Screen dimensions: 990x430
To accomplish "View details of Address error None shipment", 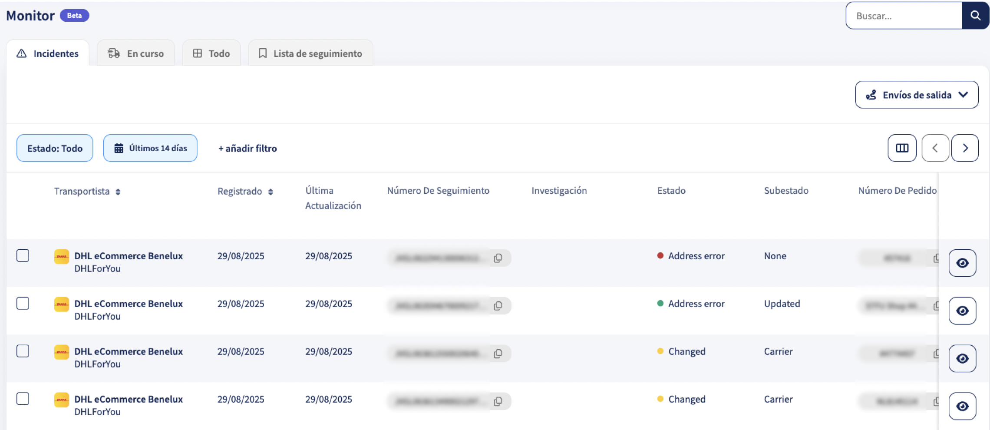I will pos(962,263).
